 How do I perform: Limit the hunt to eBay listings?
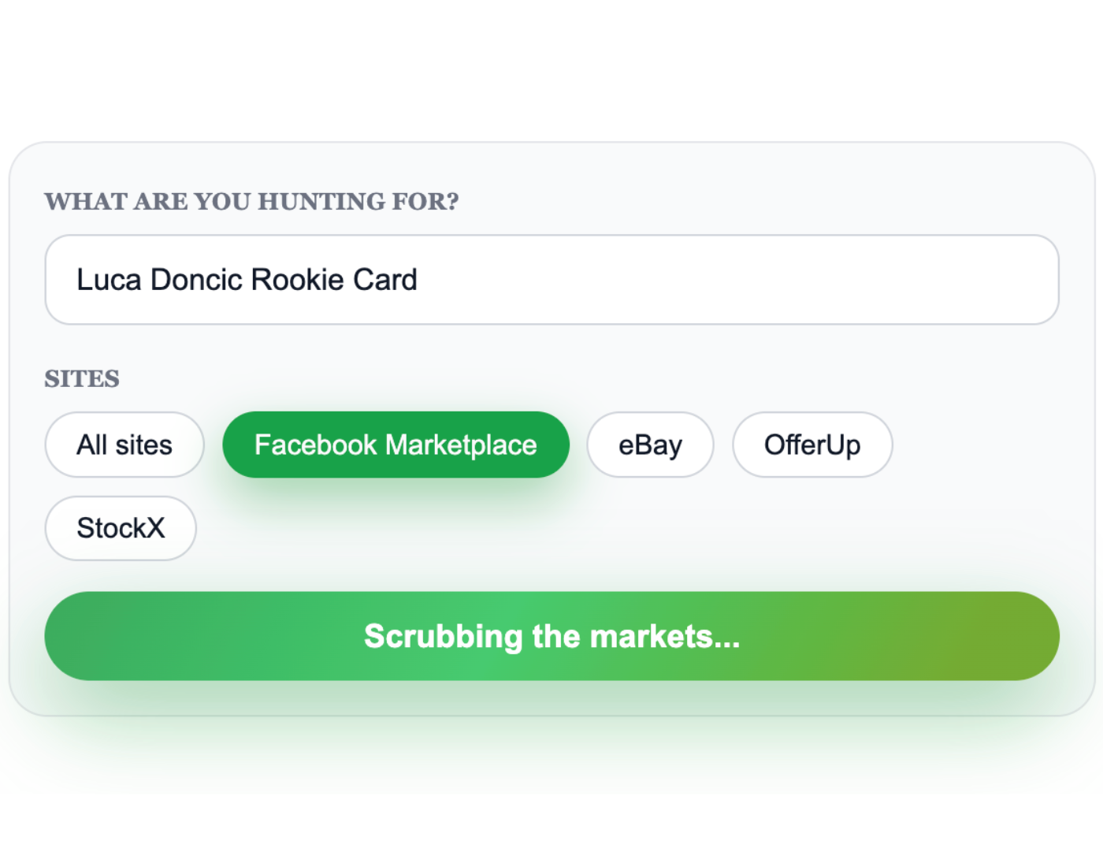[650, 445]
